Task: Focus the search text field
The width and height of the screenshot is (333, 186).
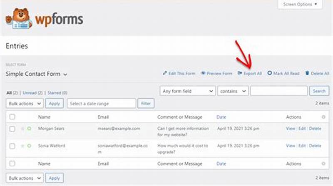Action: 279,91
